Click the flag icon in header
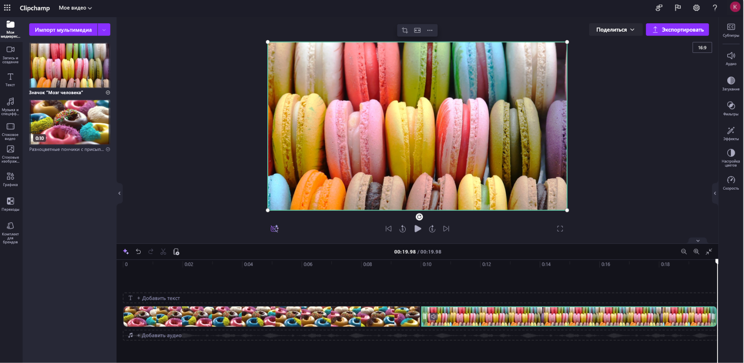The image size is (744, 363). tap(678, 7)
